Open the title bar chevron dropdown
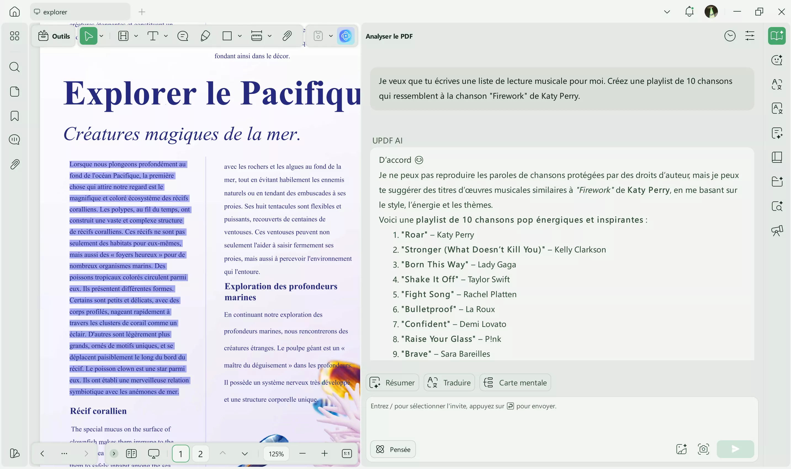Image resolution: width=791 pixels, height=469 pixels. 667,12
